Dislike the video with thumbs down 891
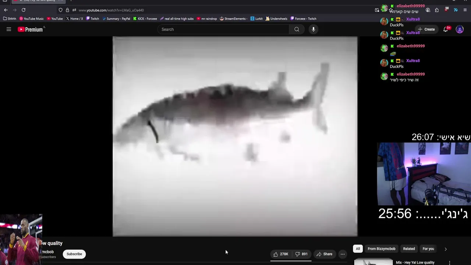 pos(301,254)
